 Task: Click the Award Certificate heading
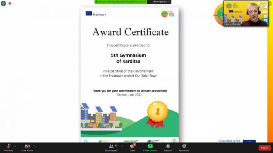130,32
